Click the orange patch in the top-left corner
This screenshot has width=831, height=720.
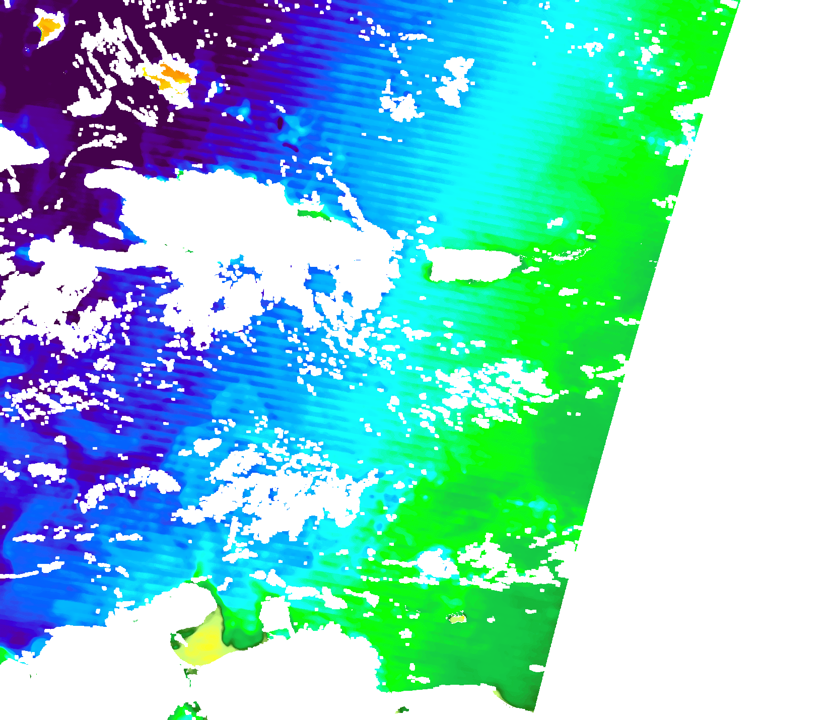pos(48,27)
